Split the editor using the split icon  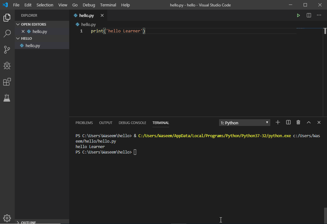tap(308, 15)
